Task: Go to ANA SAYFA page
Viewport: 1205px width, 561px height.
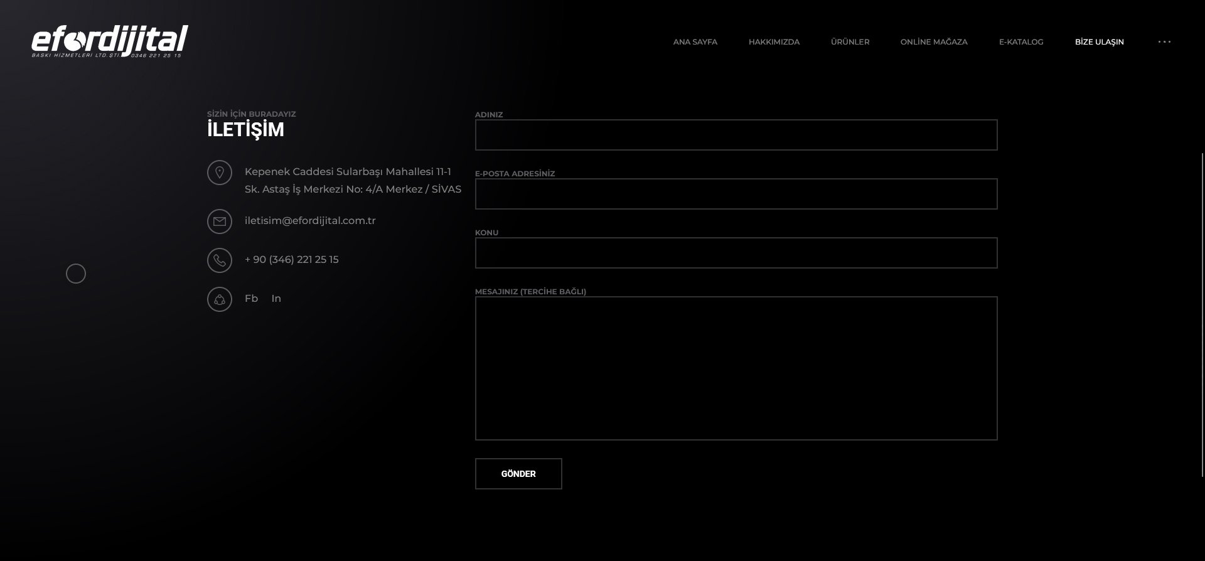Action: pos(695,42)
